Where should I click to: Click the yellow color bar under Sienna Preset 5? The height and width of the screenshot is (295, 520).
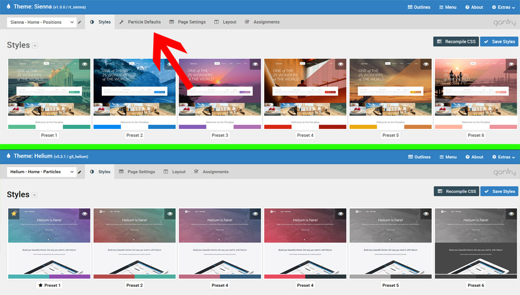coord(363,127)
